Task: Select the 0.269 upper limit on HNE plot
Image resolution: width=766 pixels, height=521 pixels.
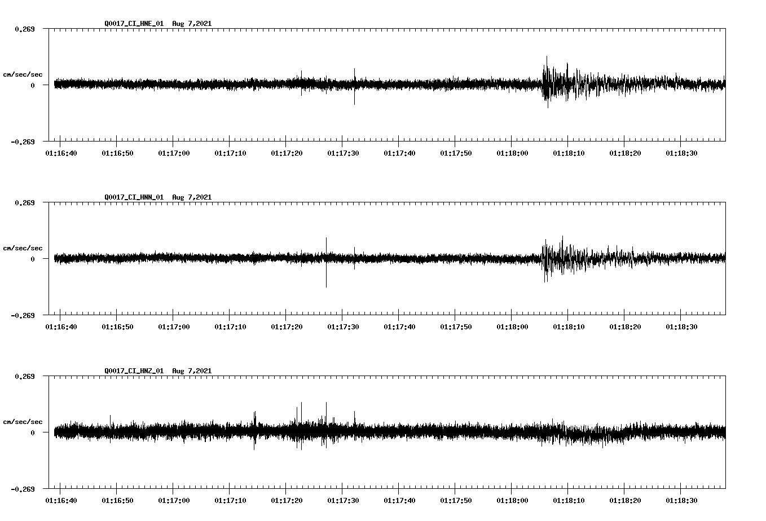Action: click(x=24, y=29)
